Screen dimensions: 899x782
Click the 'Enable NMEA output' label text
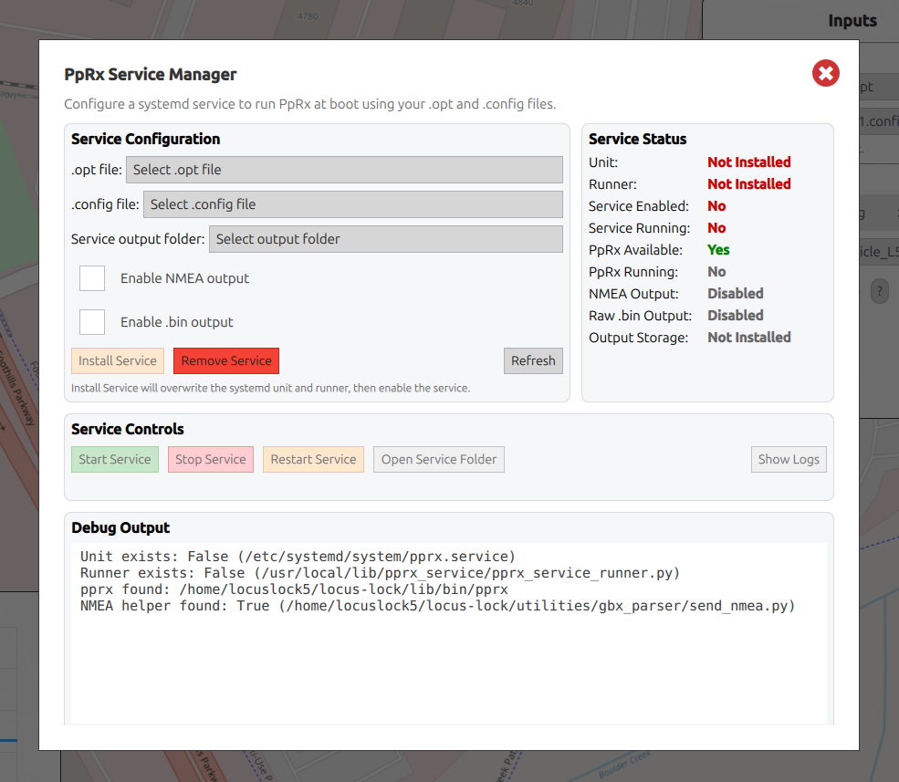click(x=184, y=278)
